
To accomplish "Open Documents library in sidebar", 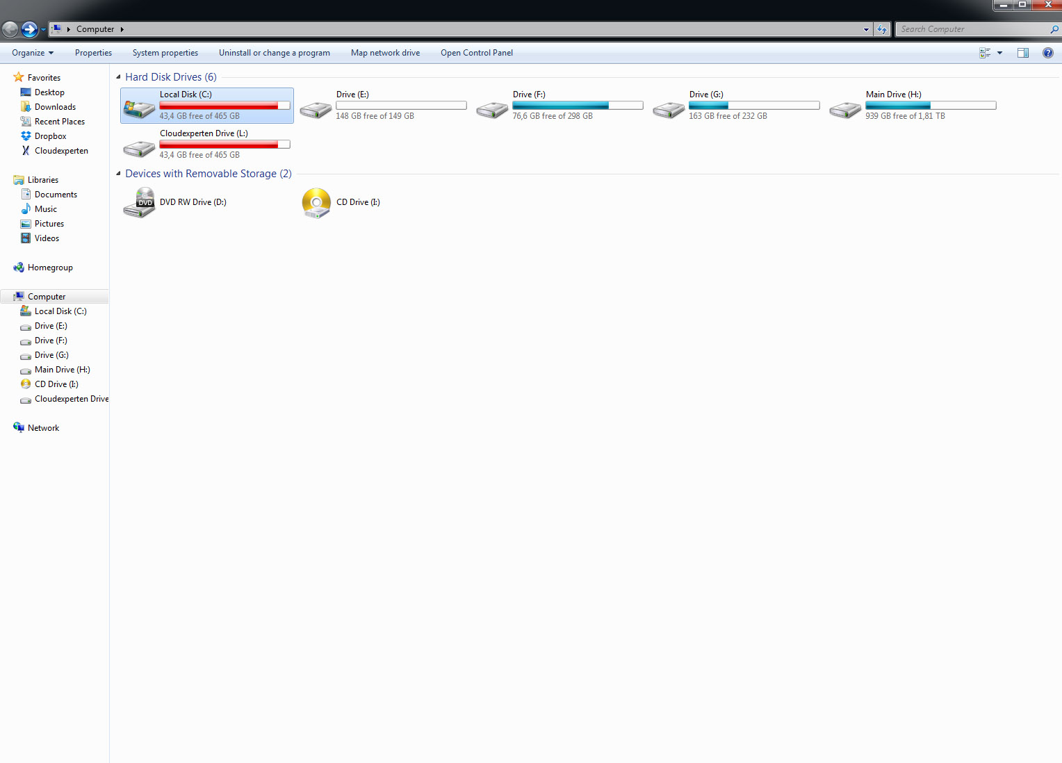I will 56,195.
